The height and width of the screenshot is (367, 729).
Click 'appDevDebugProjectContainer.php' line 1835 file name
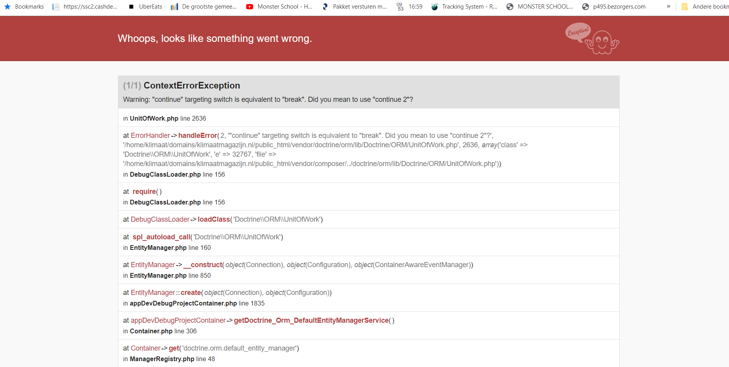[183, 303]
